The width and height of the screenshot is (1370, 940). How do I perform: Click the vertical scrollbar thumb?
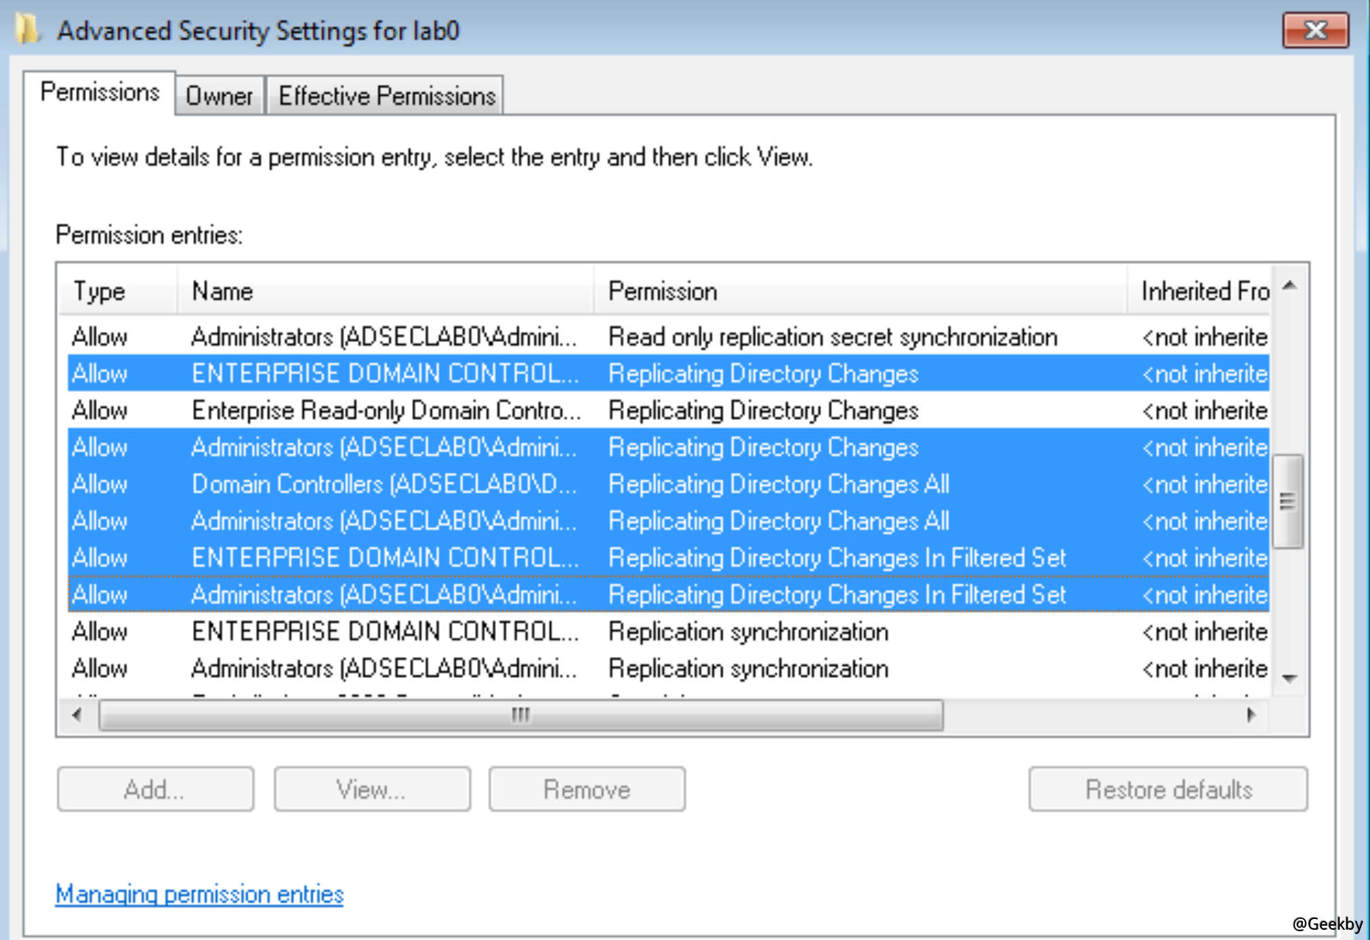1287,501
